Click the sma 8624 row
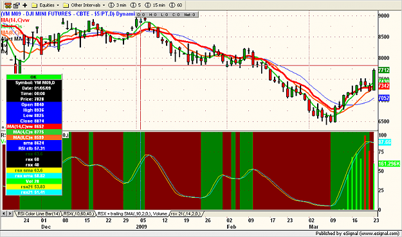 click(34, 143)
